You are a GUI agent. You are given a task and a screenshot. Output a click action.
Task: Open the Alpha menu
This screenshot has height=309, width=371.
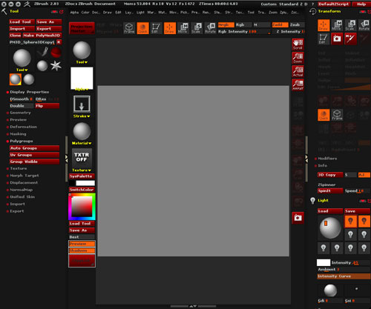point(74,13)
